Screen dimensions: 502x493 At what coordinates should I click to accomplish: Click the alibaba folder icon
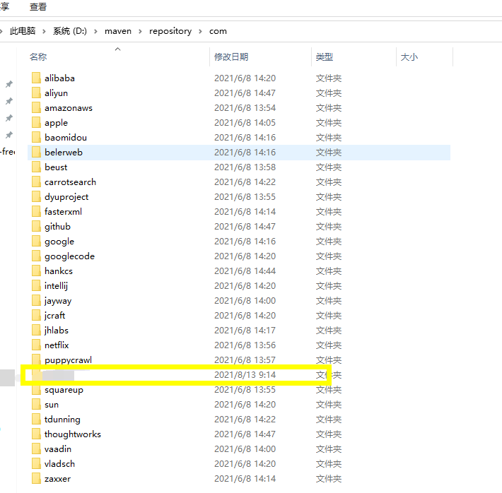[36, 78]
